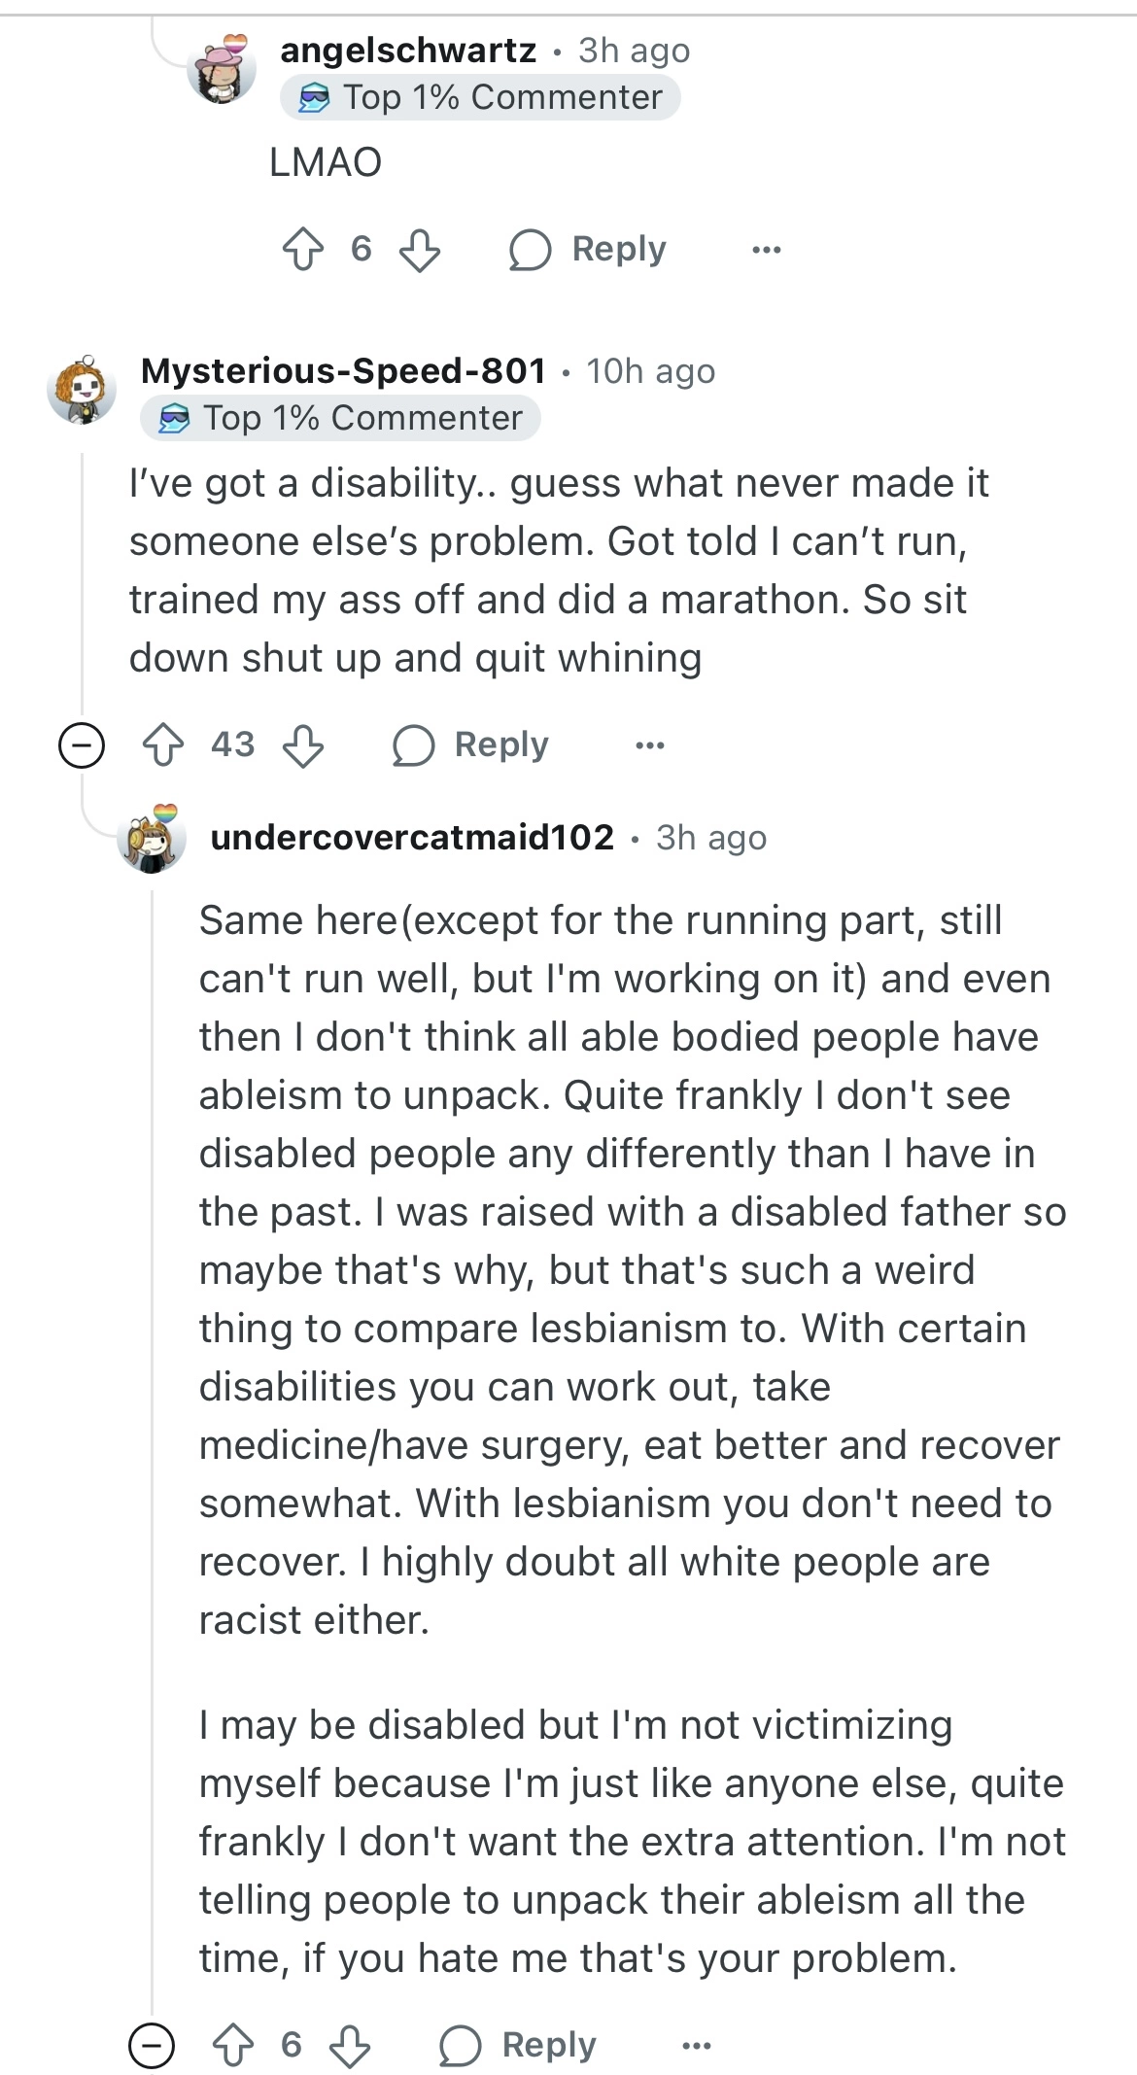Collapse Mysterious-Speed-801's comment thread
This screenshot has width=1137, height=2075.
[x=82, y=746]
